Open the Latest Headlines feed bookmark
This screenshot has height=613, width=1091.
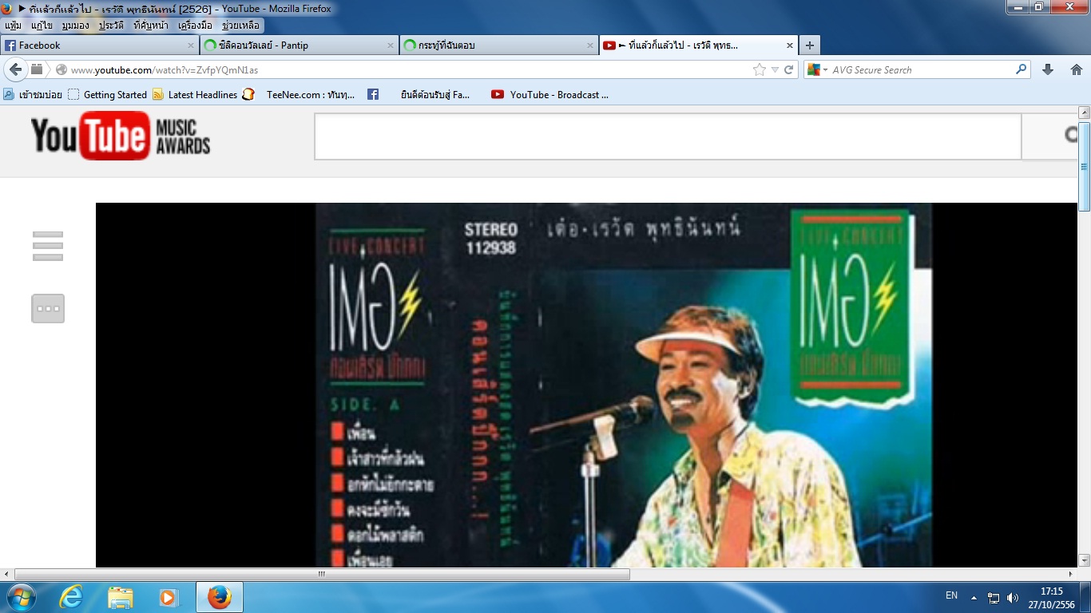(196, 94)
